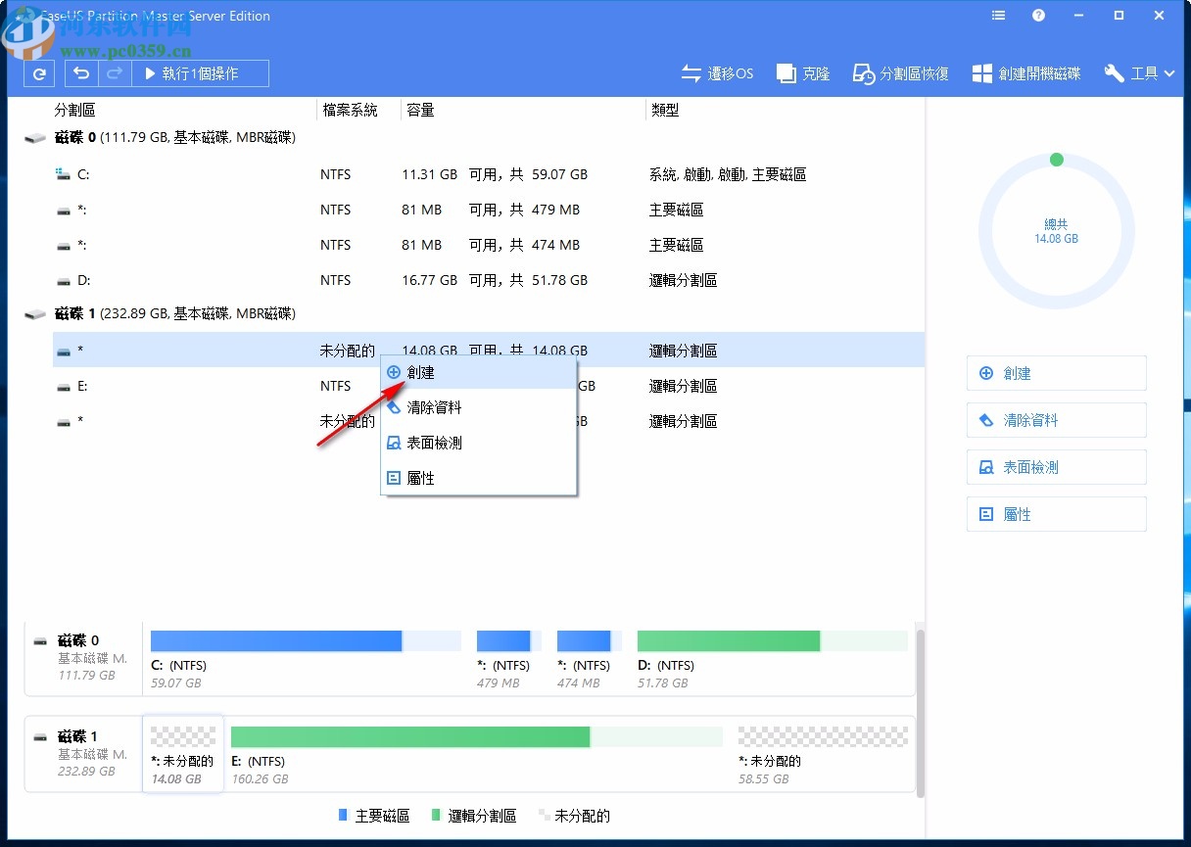1191x847 pixels.
Task: Click the 創建 button in right sidebar
Action: coord(1056,373)
